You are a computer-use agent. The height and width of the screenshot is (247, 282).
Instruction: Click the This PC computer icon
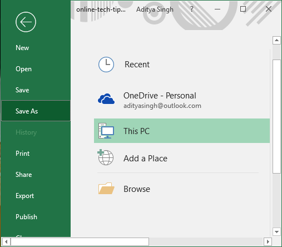(106, 131)
